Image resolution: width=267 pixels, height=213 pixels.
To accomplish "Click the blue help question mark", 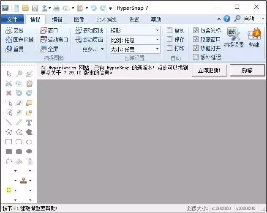I will coord(227,19).
